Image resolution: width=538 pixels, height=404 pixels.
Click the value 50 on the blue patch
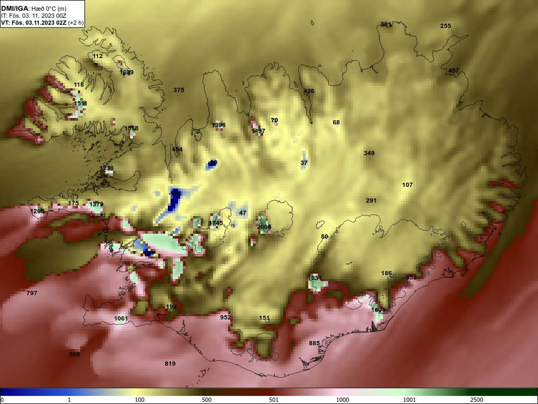tap(214, 162)
